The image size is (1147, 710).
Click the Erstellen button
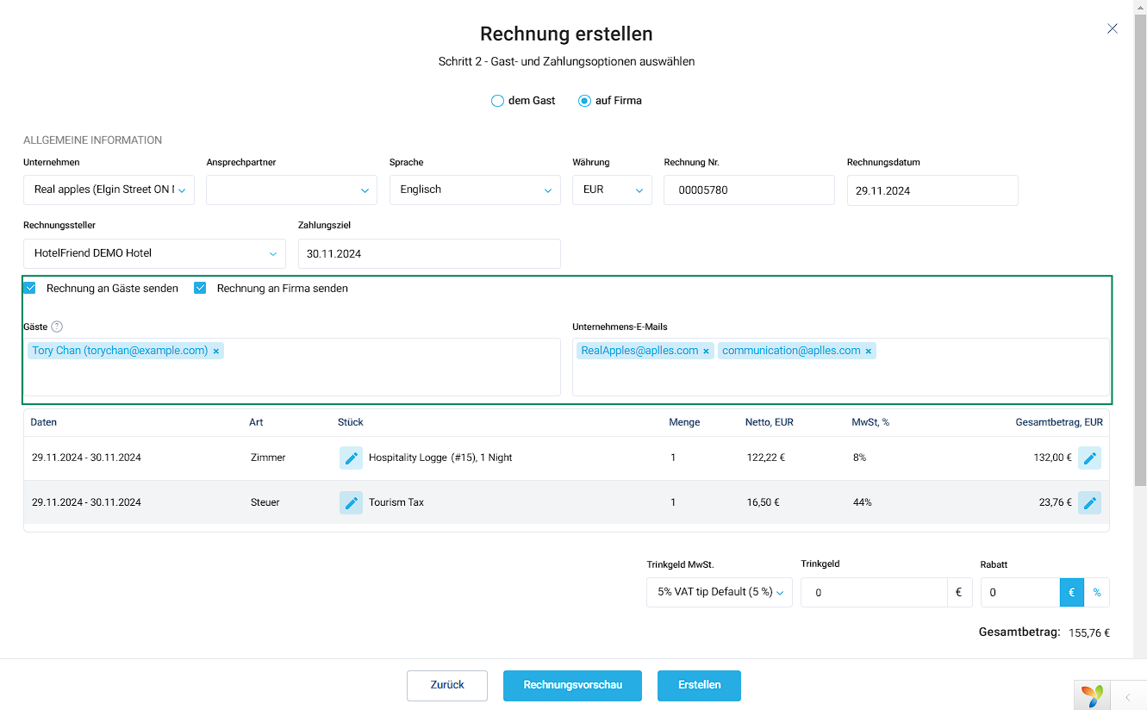(x=699, y=685)
